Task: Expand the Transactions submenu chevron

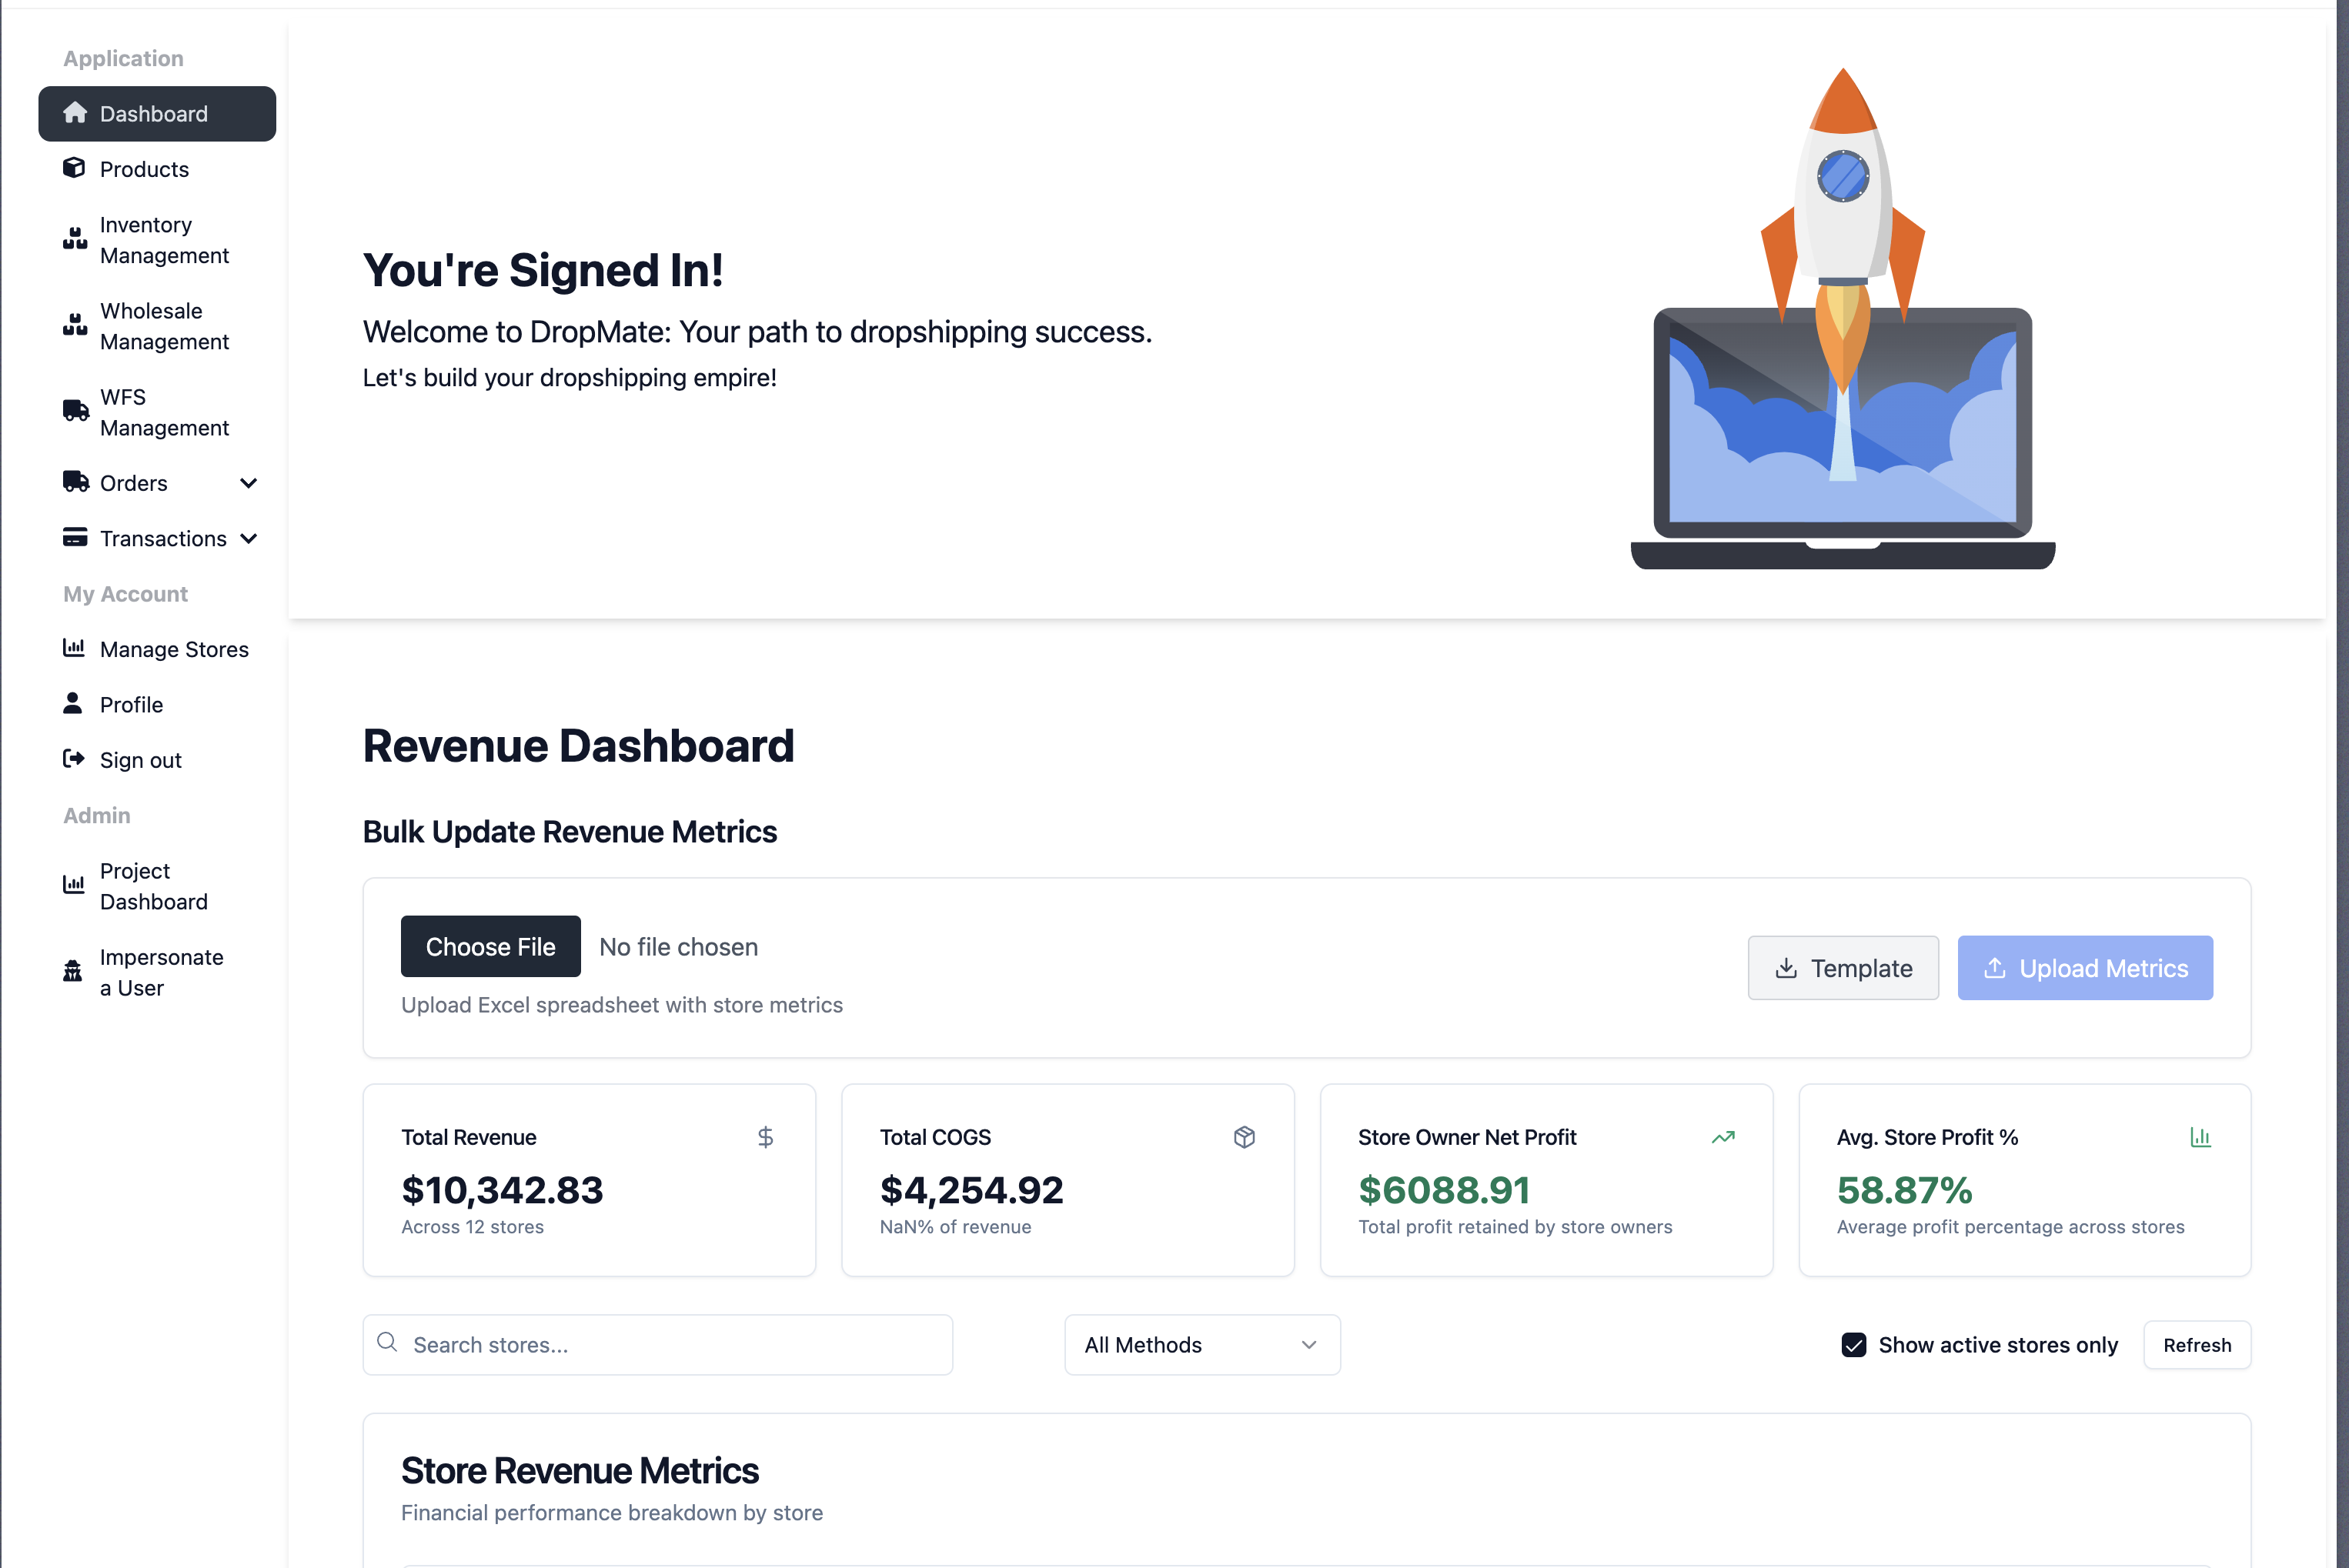Action: click(249, 539)
